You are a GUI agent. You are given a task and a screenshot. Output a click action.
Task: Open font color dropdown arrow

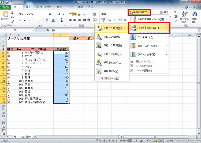[x=56, y=20]
